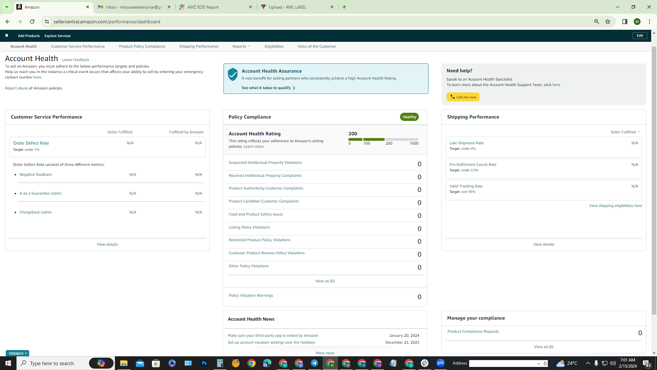
Task: Open Product Compliance Requests link
Action: point(473,331)
